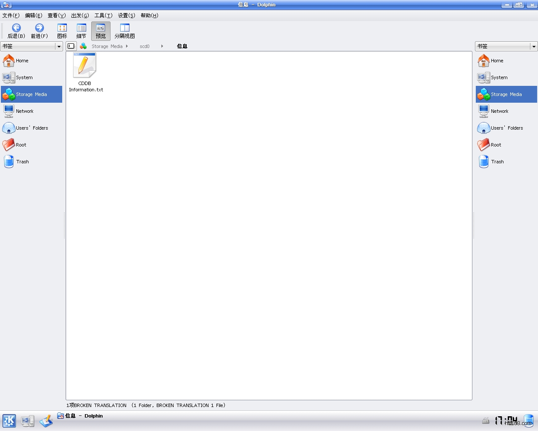Click Storage Media in the breadcrumb path
Viewport: 538px width, 431px height.
coord(107,46)
